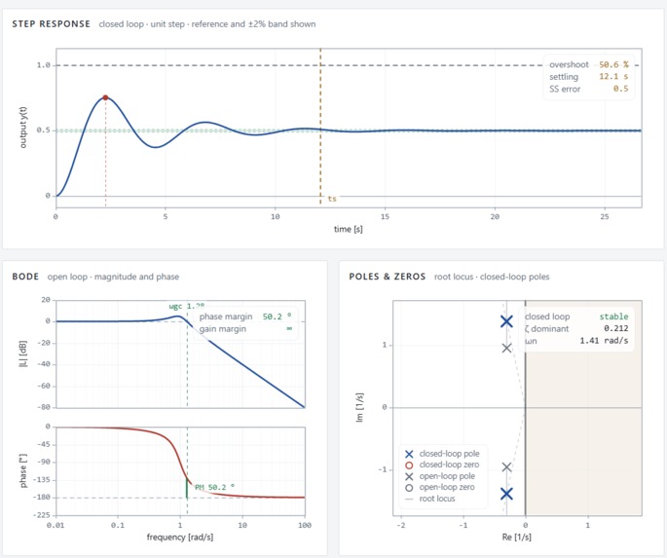This screenshot has width=667, height=558.
Task: Click the 'output y(t)' axis label
Action: pos(23,128)
